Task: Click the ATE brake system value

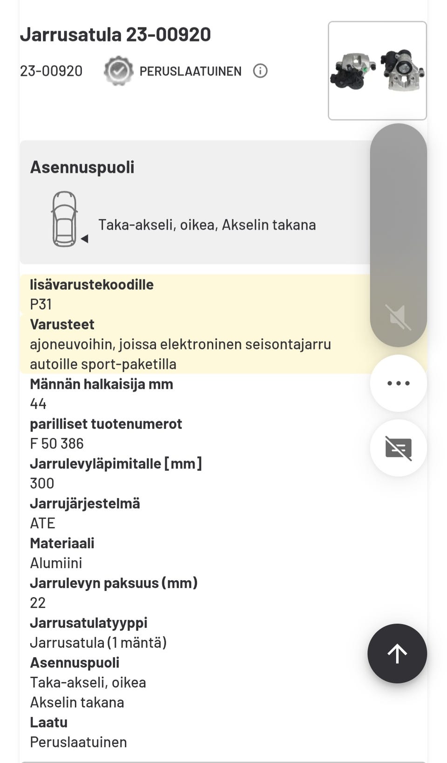Action: tap(42, 523)
